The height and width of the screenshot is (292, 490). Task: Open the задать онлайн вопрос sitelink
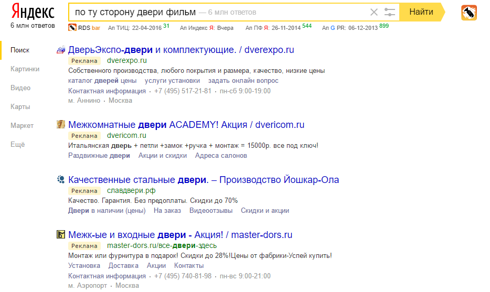pos(243,81)
